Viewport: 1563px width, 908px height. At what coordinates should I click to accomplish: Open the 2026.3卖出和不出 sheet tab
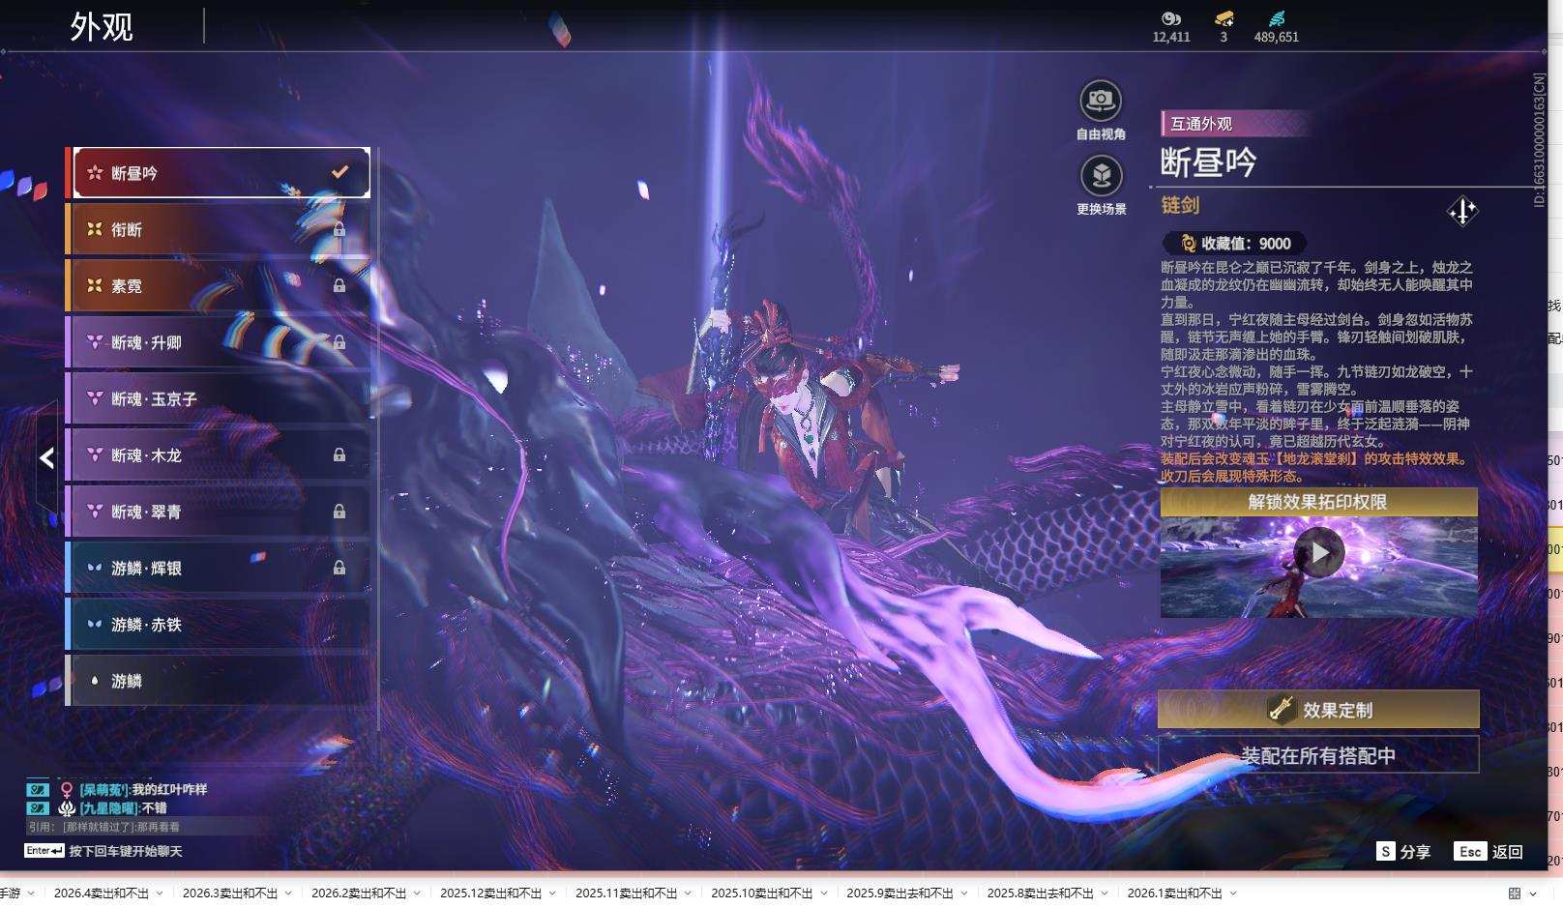pos(229,893)
